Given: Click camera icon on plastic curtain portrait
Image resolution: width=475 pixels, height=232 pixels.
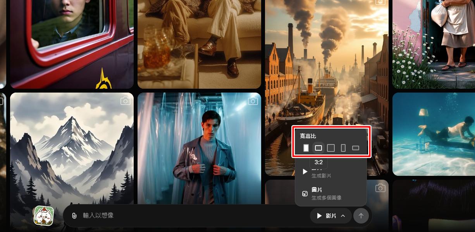Looking at the screenshot, I should 253,101.
